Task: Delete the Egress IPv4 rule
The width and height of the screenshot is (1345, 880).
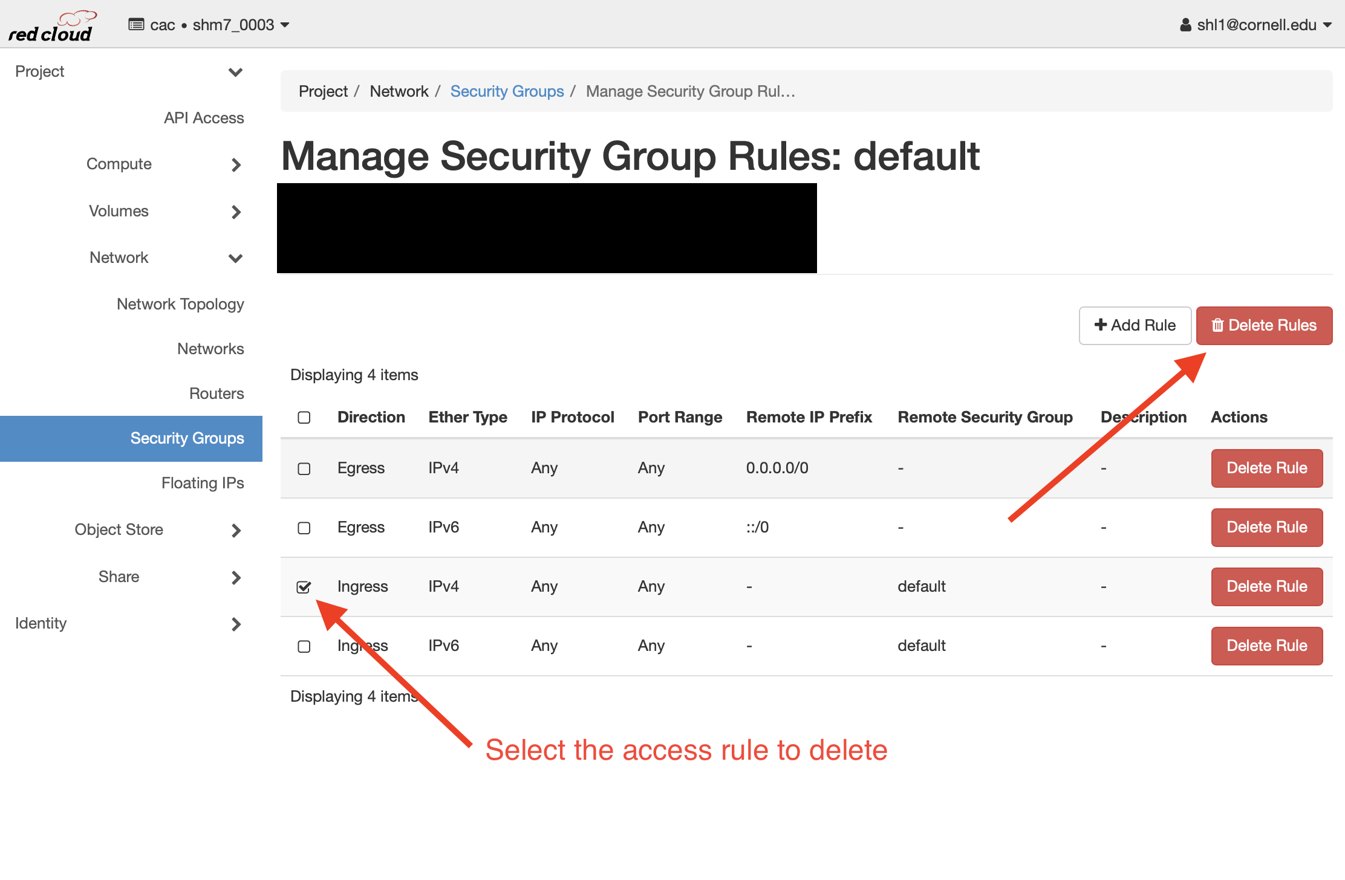Action: tap(1267, 468)
